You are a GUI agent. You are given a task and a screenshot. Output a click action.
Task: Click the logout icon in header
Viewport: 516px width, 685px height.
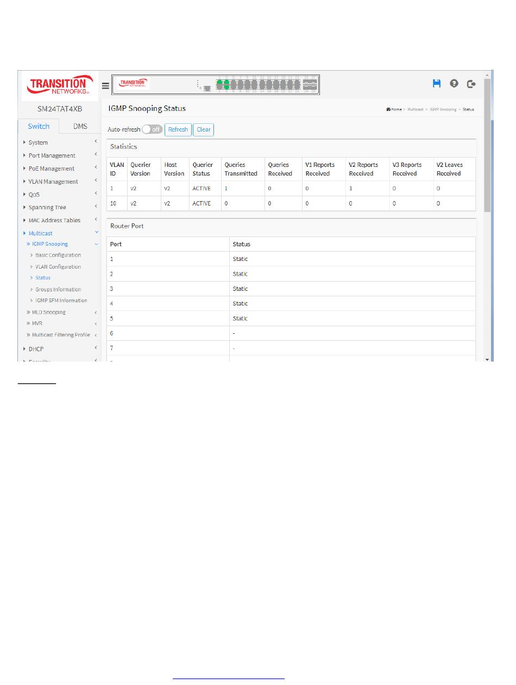point(471,84)
